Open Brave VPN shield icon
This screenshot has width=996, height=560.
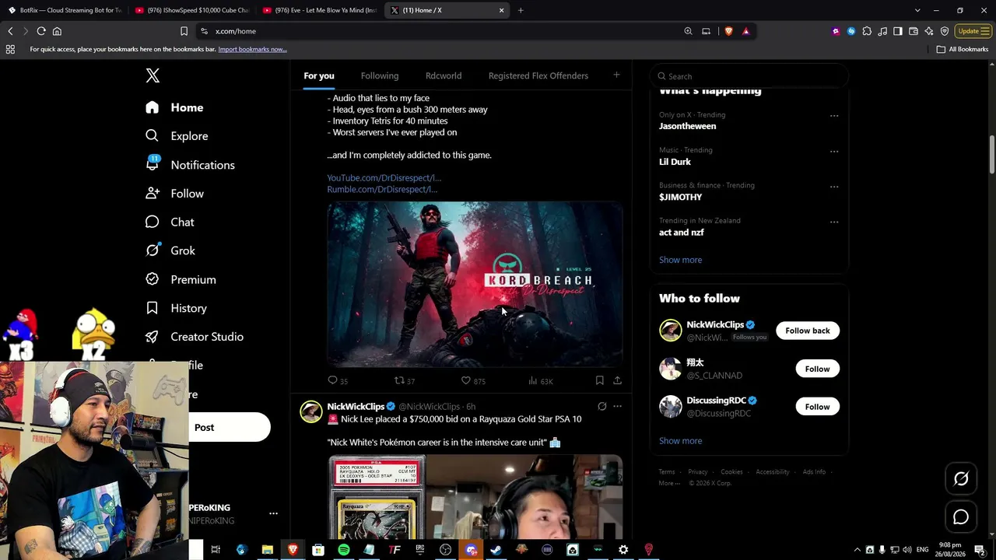[945, 31]
